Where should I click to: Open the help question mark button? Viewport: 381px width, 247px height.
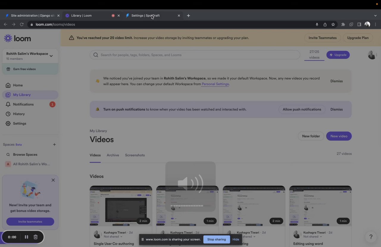(x=371, y=237)
